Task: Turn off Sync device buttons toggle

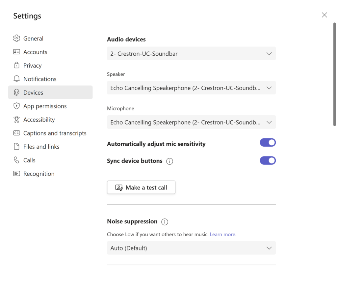Action: (x=268, y=160)
